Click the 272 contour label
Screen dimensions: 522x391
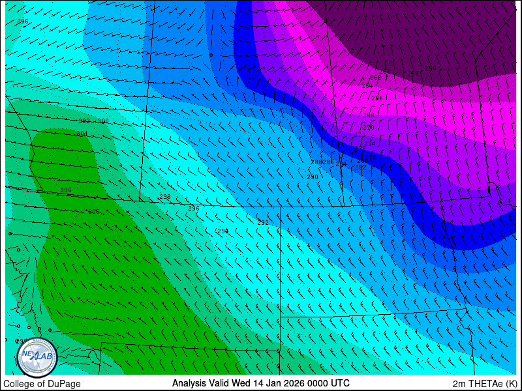pyautogui.click(x=360, y=134)
